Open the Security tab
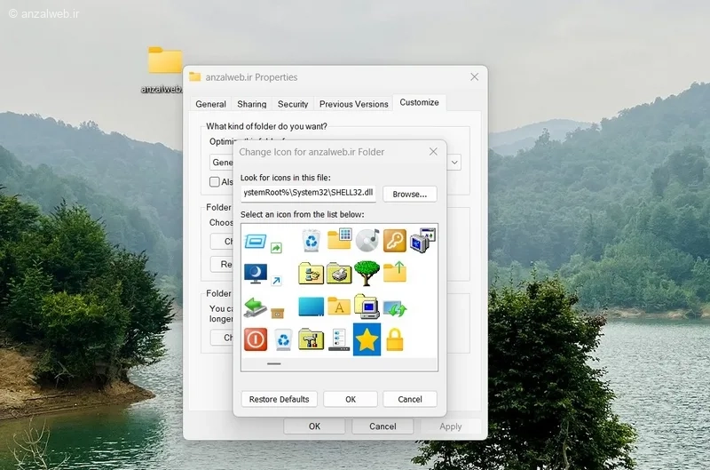 tap(293, 104)
